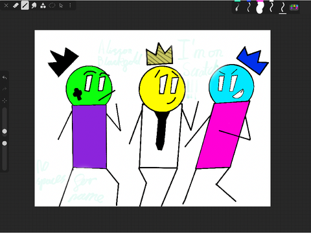The height and width of the screenshot is (233, 311).
Task: Open the layers thumbnail with three figures
Action: (x=294, y=7)
